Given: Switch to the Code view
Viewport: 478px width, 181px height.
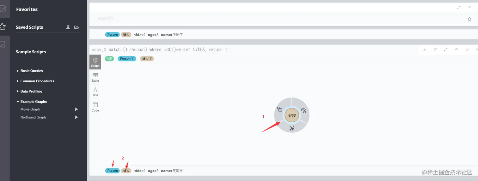Looking at the screenshot, I should (95, 107).
